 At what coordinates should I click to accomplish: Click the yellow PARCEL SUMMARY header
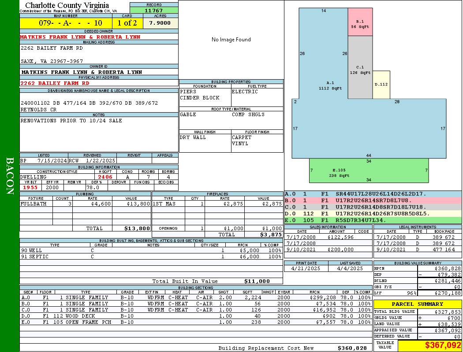(418, 304)
